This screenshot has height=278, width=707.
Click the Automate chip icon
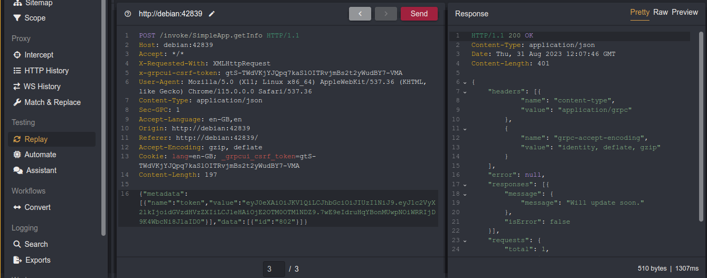(17, 155)
